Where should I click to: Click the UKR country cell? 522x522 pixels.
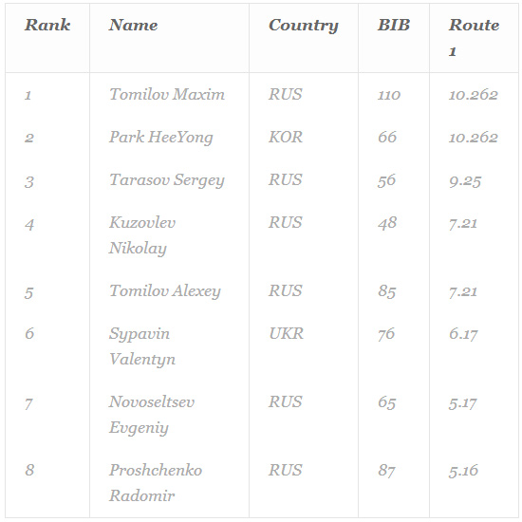287,333
